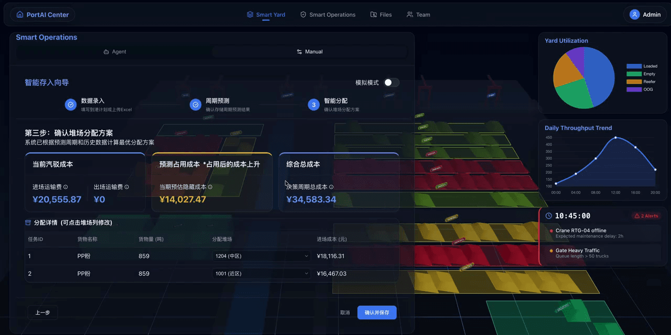Click the Team people icon in top navigation

(409, 15)
